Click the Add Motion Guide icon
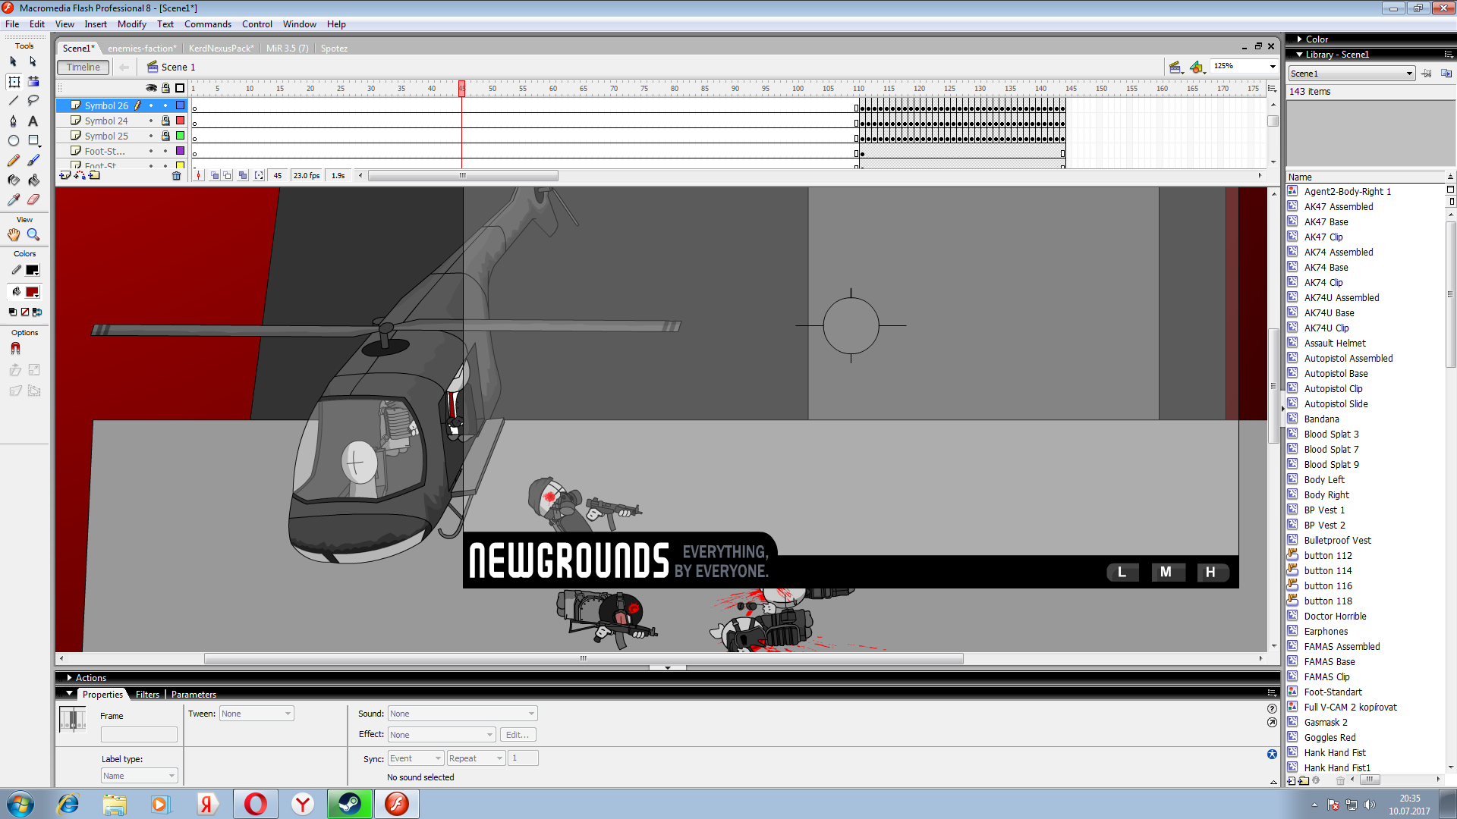This screenshot has width=1457, height=819. [x=80, y=175]
